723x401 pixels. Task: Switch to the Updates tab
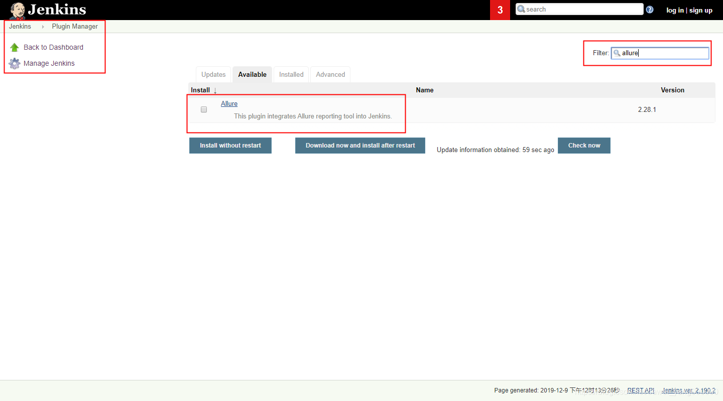213,74
